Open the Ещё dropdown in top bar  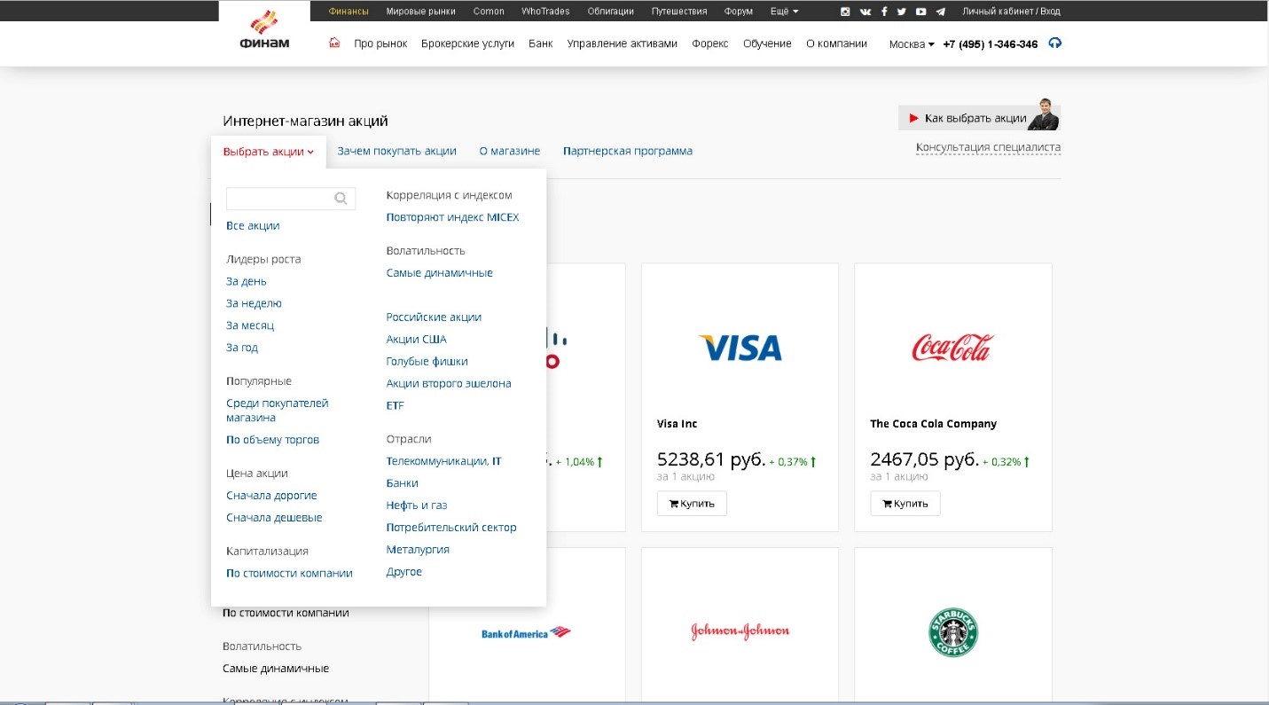coord(783,12)
